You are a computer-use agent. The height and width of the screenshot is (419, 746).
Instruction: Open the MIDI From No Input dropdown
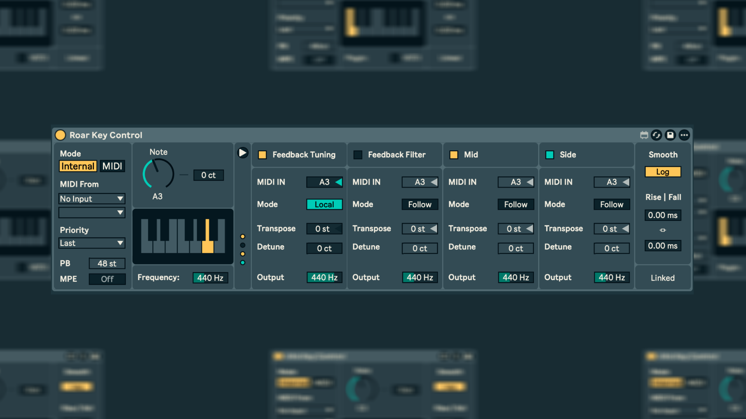tap(92, 199)
